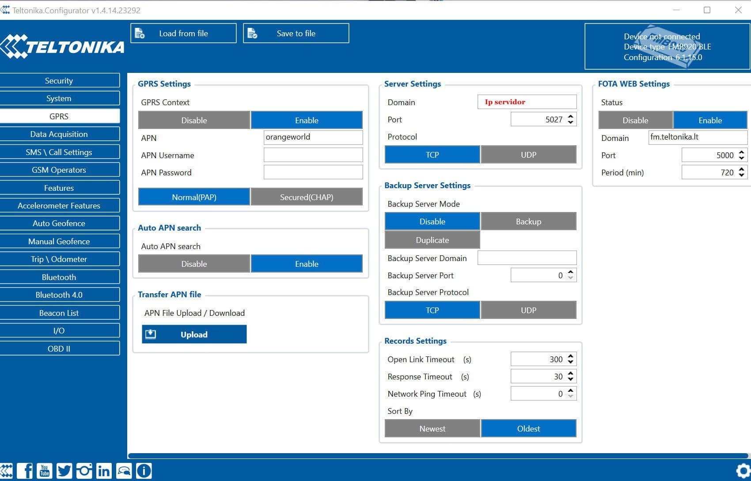Increase the Backup Server Port value
This screenshot has width=751, height=481.
571,272
